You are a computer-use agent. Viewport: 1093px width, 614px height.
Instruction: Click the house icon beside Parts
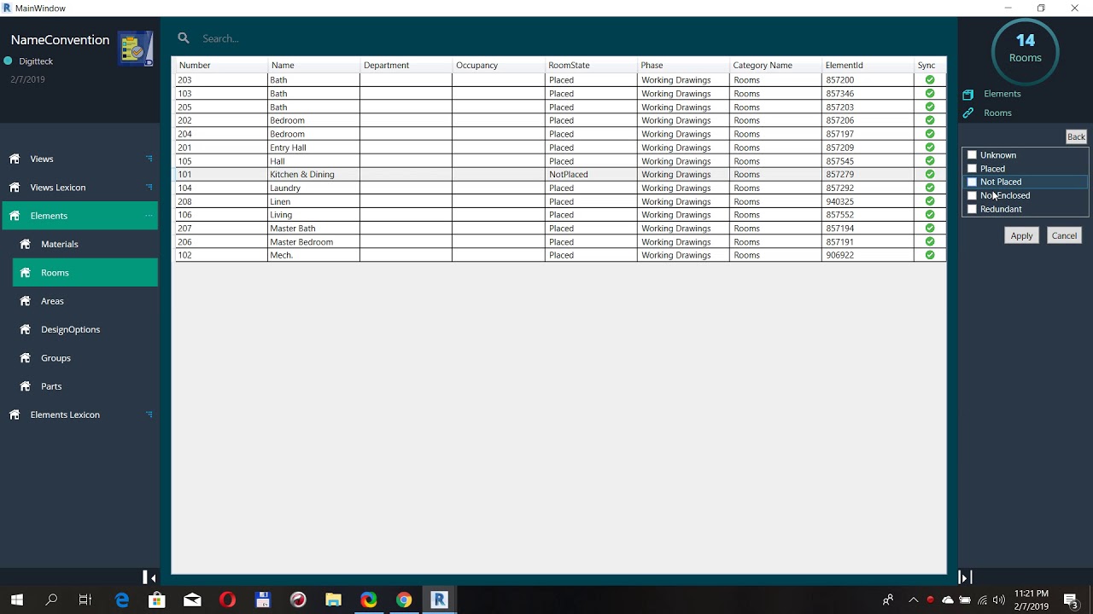click(x=25, y=386)
